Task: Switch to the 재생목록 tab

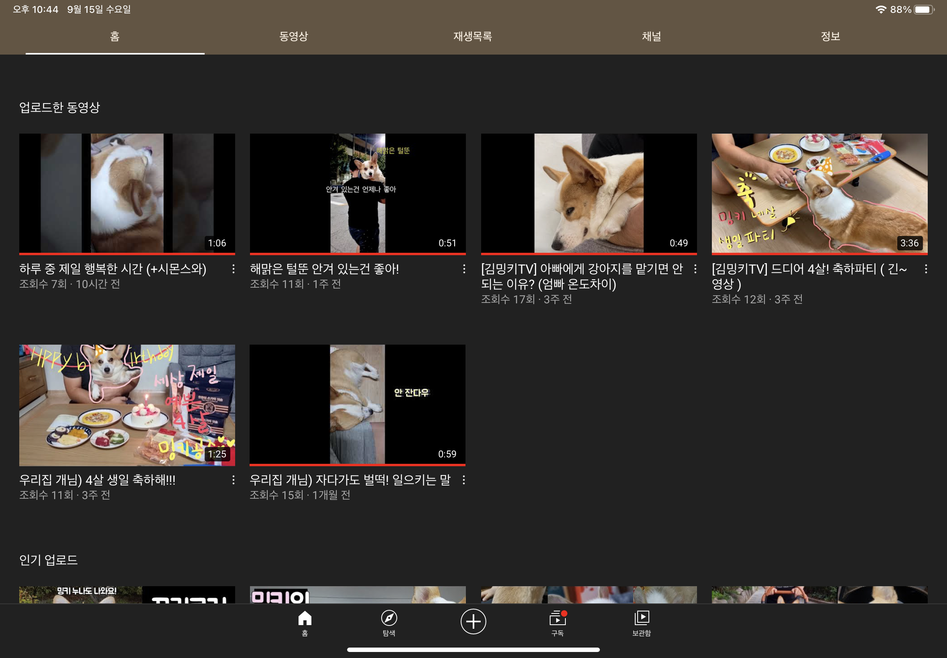Action: (x=472, y=36)
